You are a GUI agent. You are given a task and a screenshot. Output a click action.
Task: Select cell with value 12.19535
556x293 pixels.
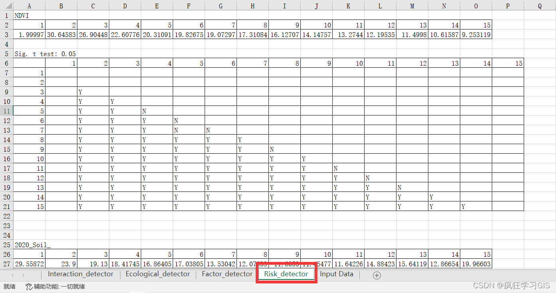pos(381,35)
